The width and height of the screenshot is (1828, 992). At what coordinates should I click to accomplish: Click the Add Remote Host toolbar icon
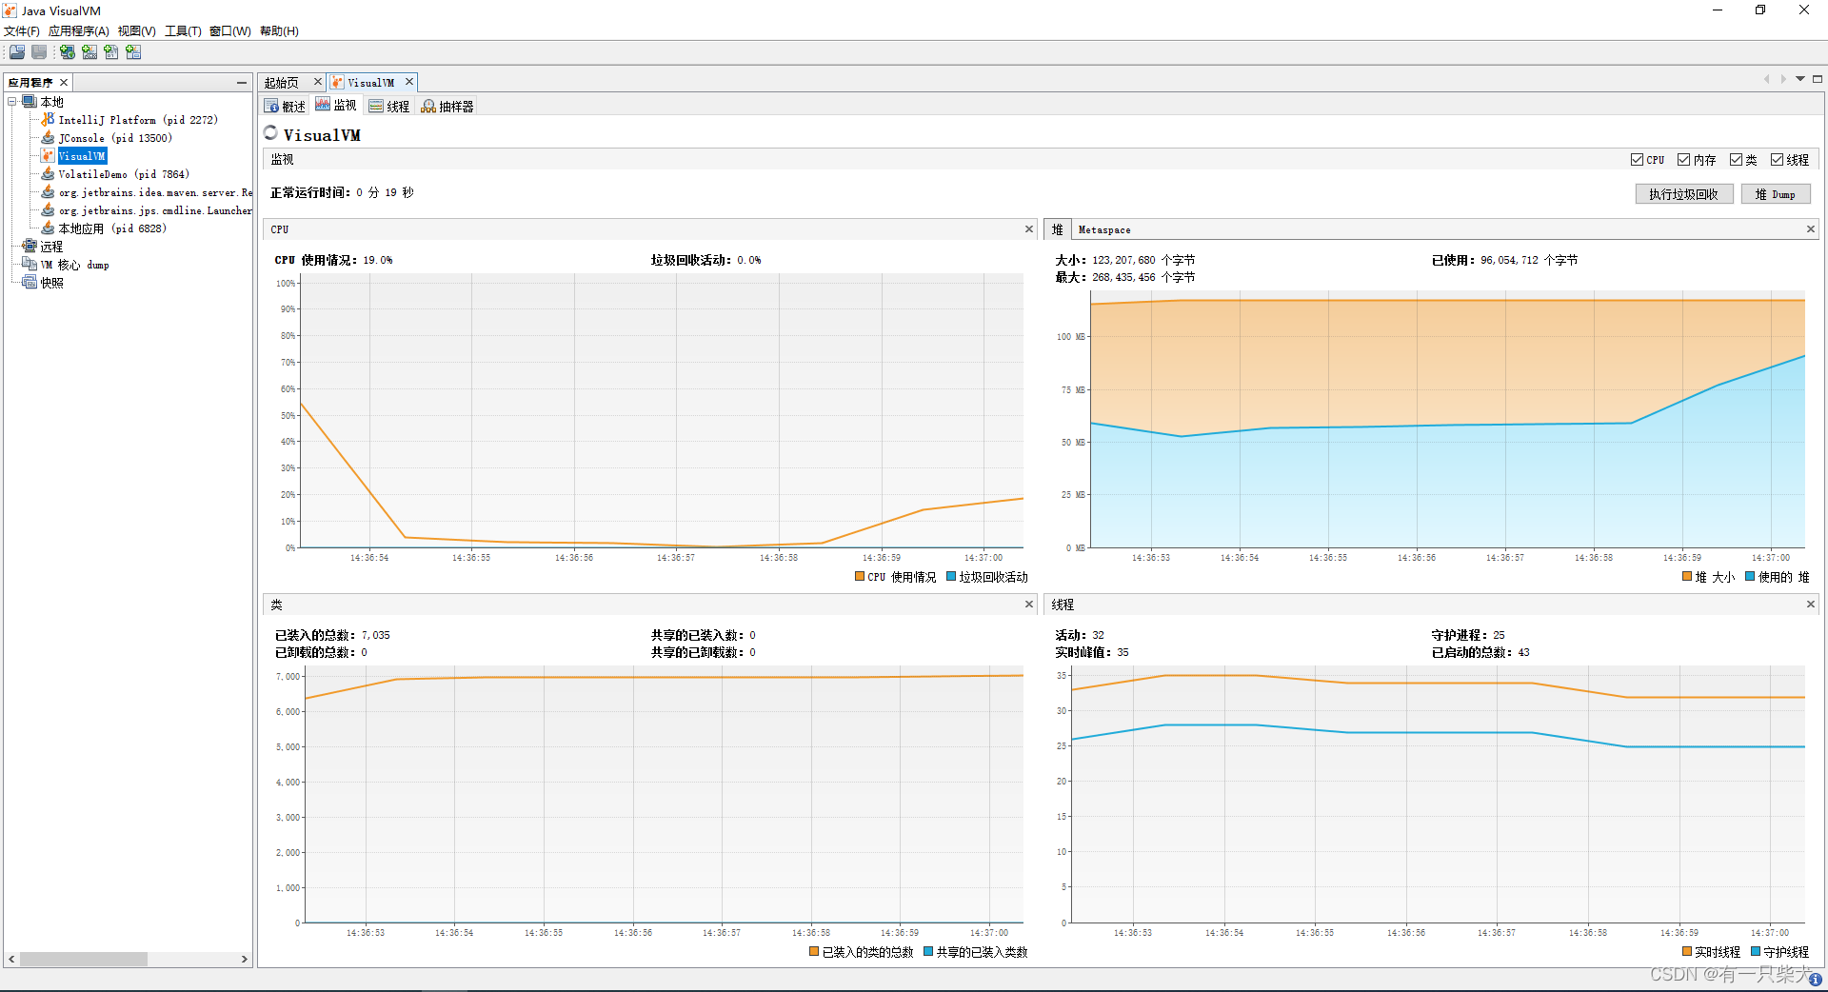[68, 52]
